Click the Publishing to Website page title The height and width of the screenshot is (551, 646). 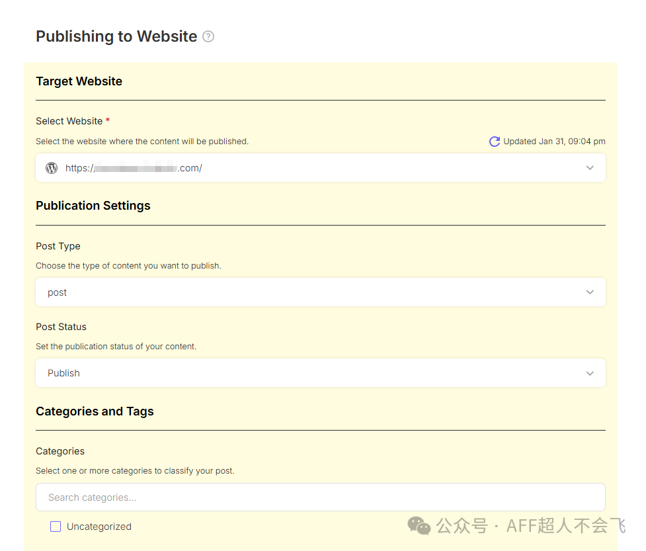pyautogui.click(x=116, y=36)
